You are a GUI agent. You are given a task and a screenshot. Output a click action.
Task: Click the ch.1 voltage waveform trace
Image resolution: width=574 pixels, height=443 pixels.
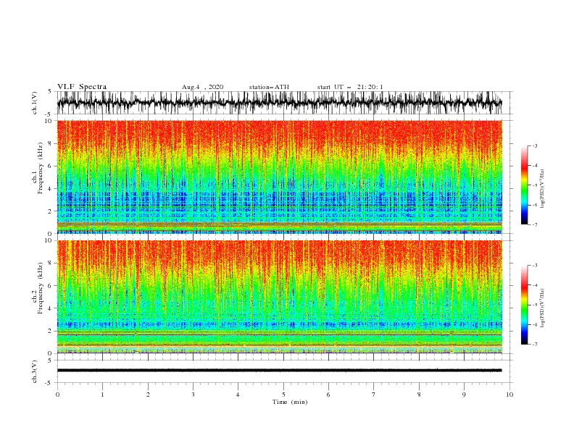pos(279,103)
